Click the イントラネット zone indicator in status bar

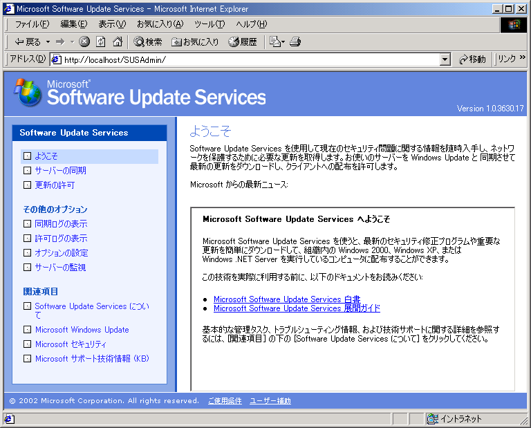pyautogui.click(x=454, y=419)
